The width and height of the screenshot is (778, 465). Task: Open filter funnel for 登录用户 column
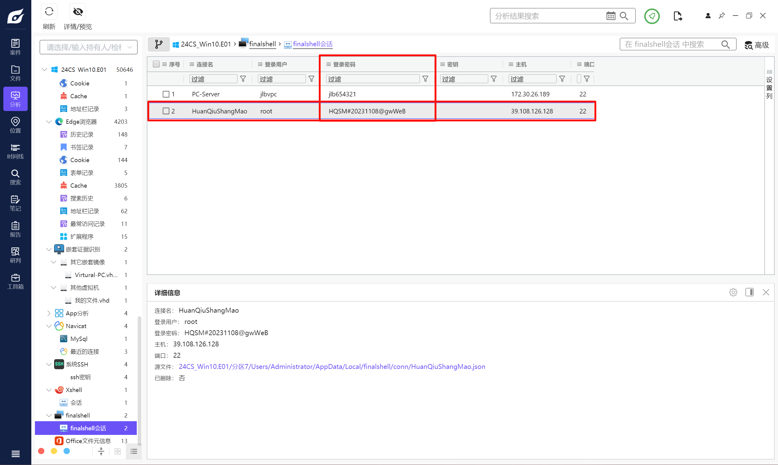(311, 79)
